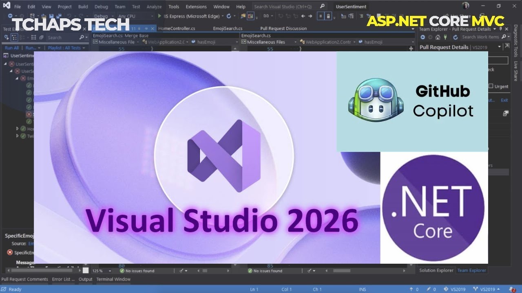Open the Analyze menu
Screen dimensions: 522x293
154,7
